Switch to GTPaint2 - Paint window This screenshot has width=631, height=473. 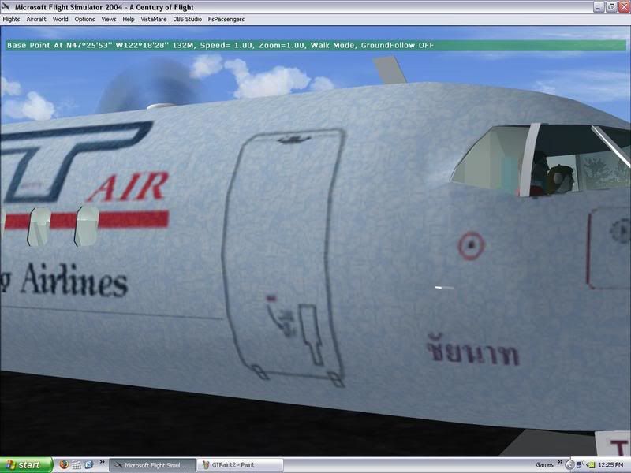click(240, 465)
